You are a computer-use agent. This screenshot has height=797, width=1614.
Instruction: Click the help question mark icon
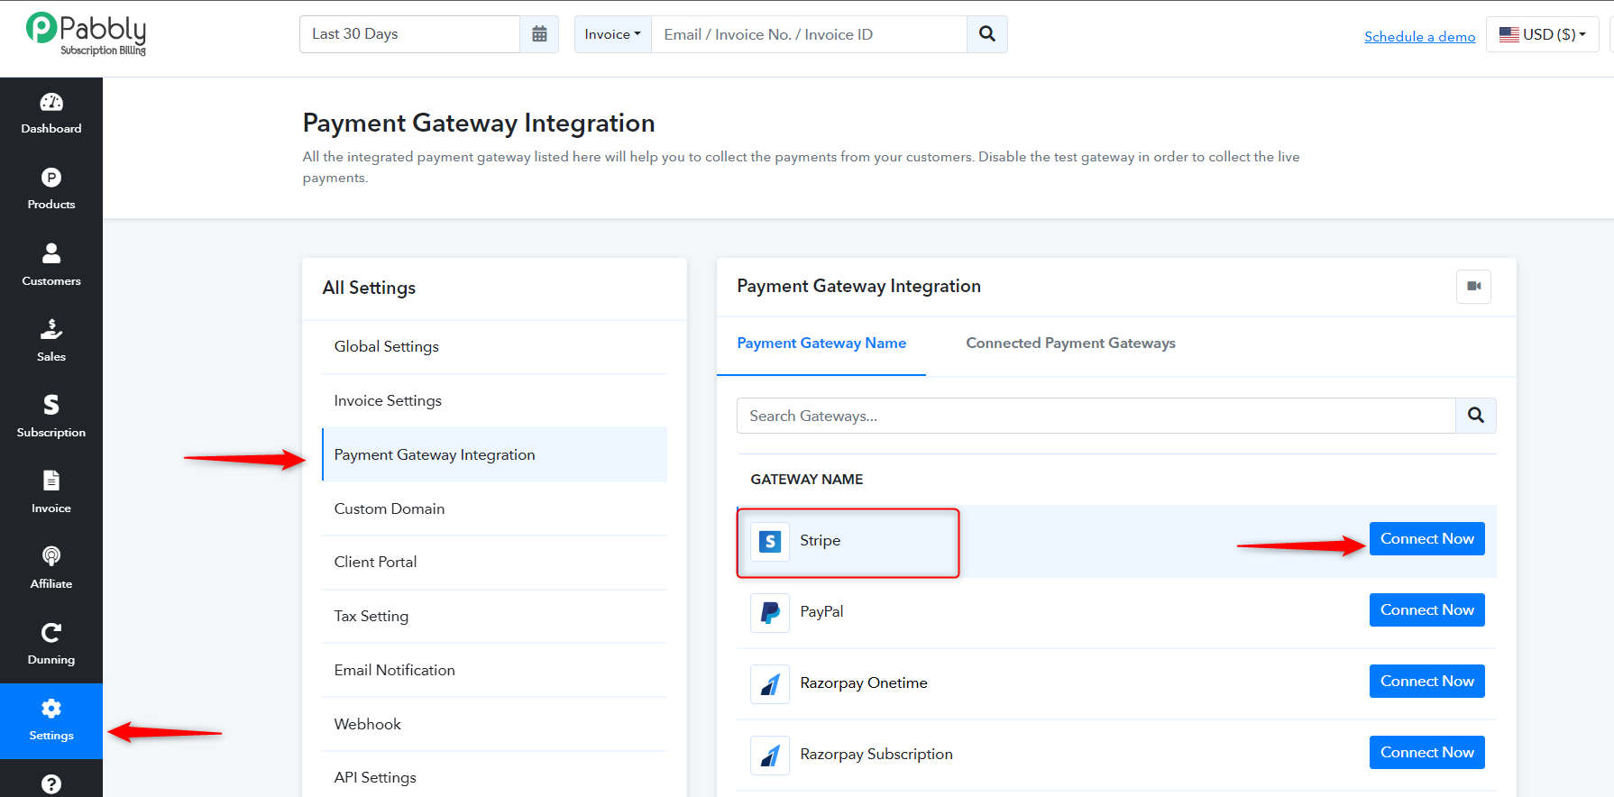pyautogui.click(x=51, y=784)
